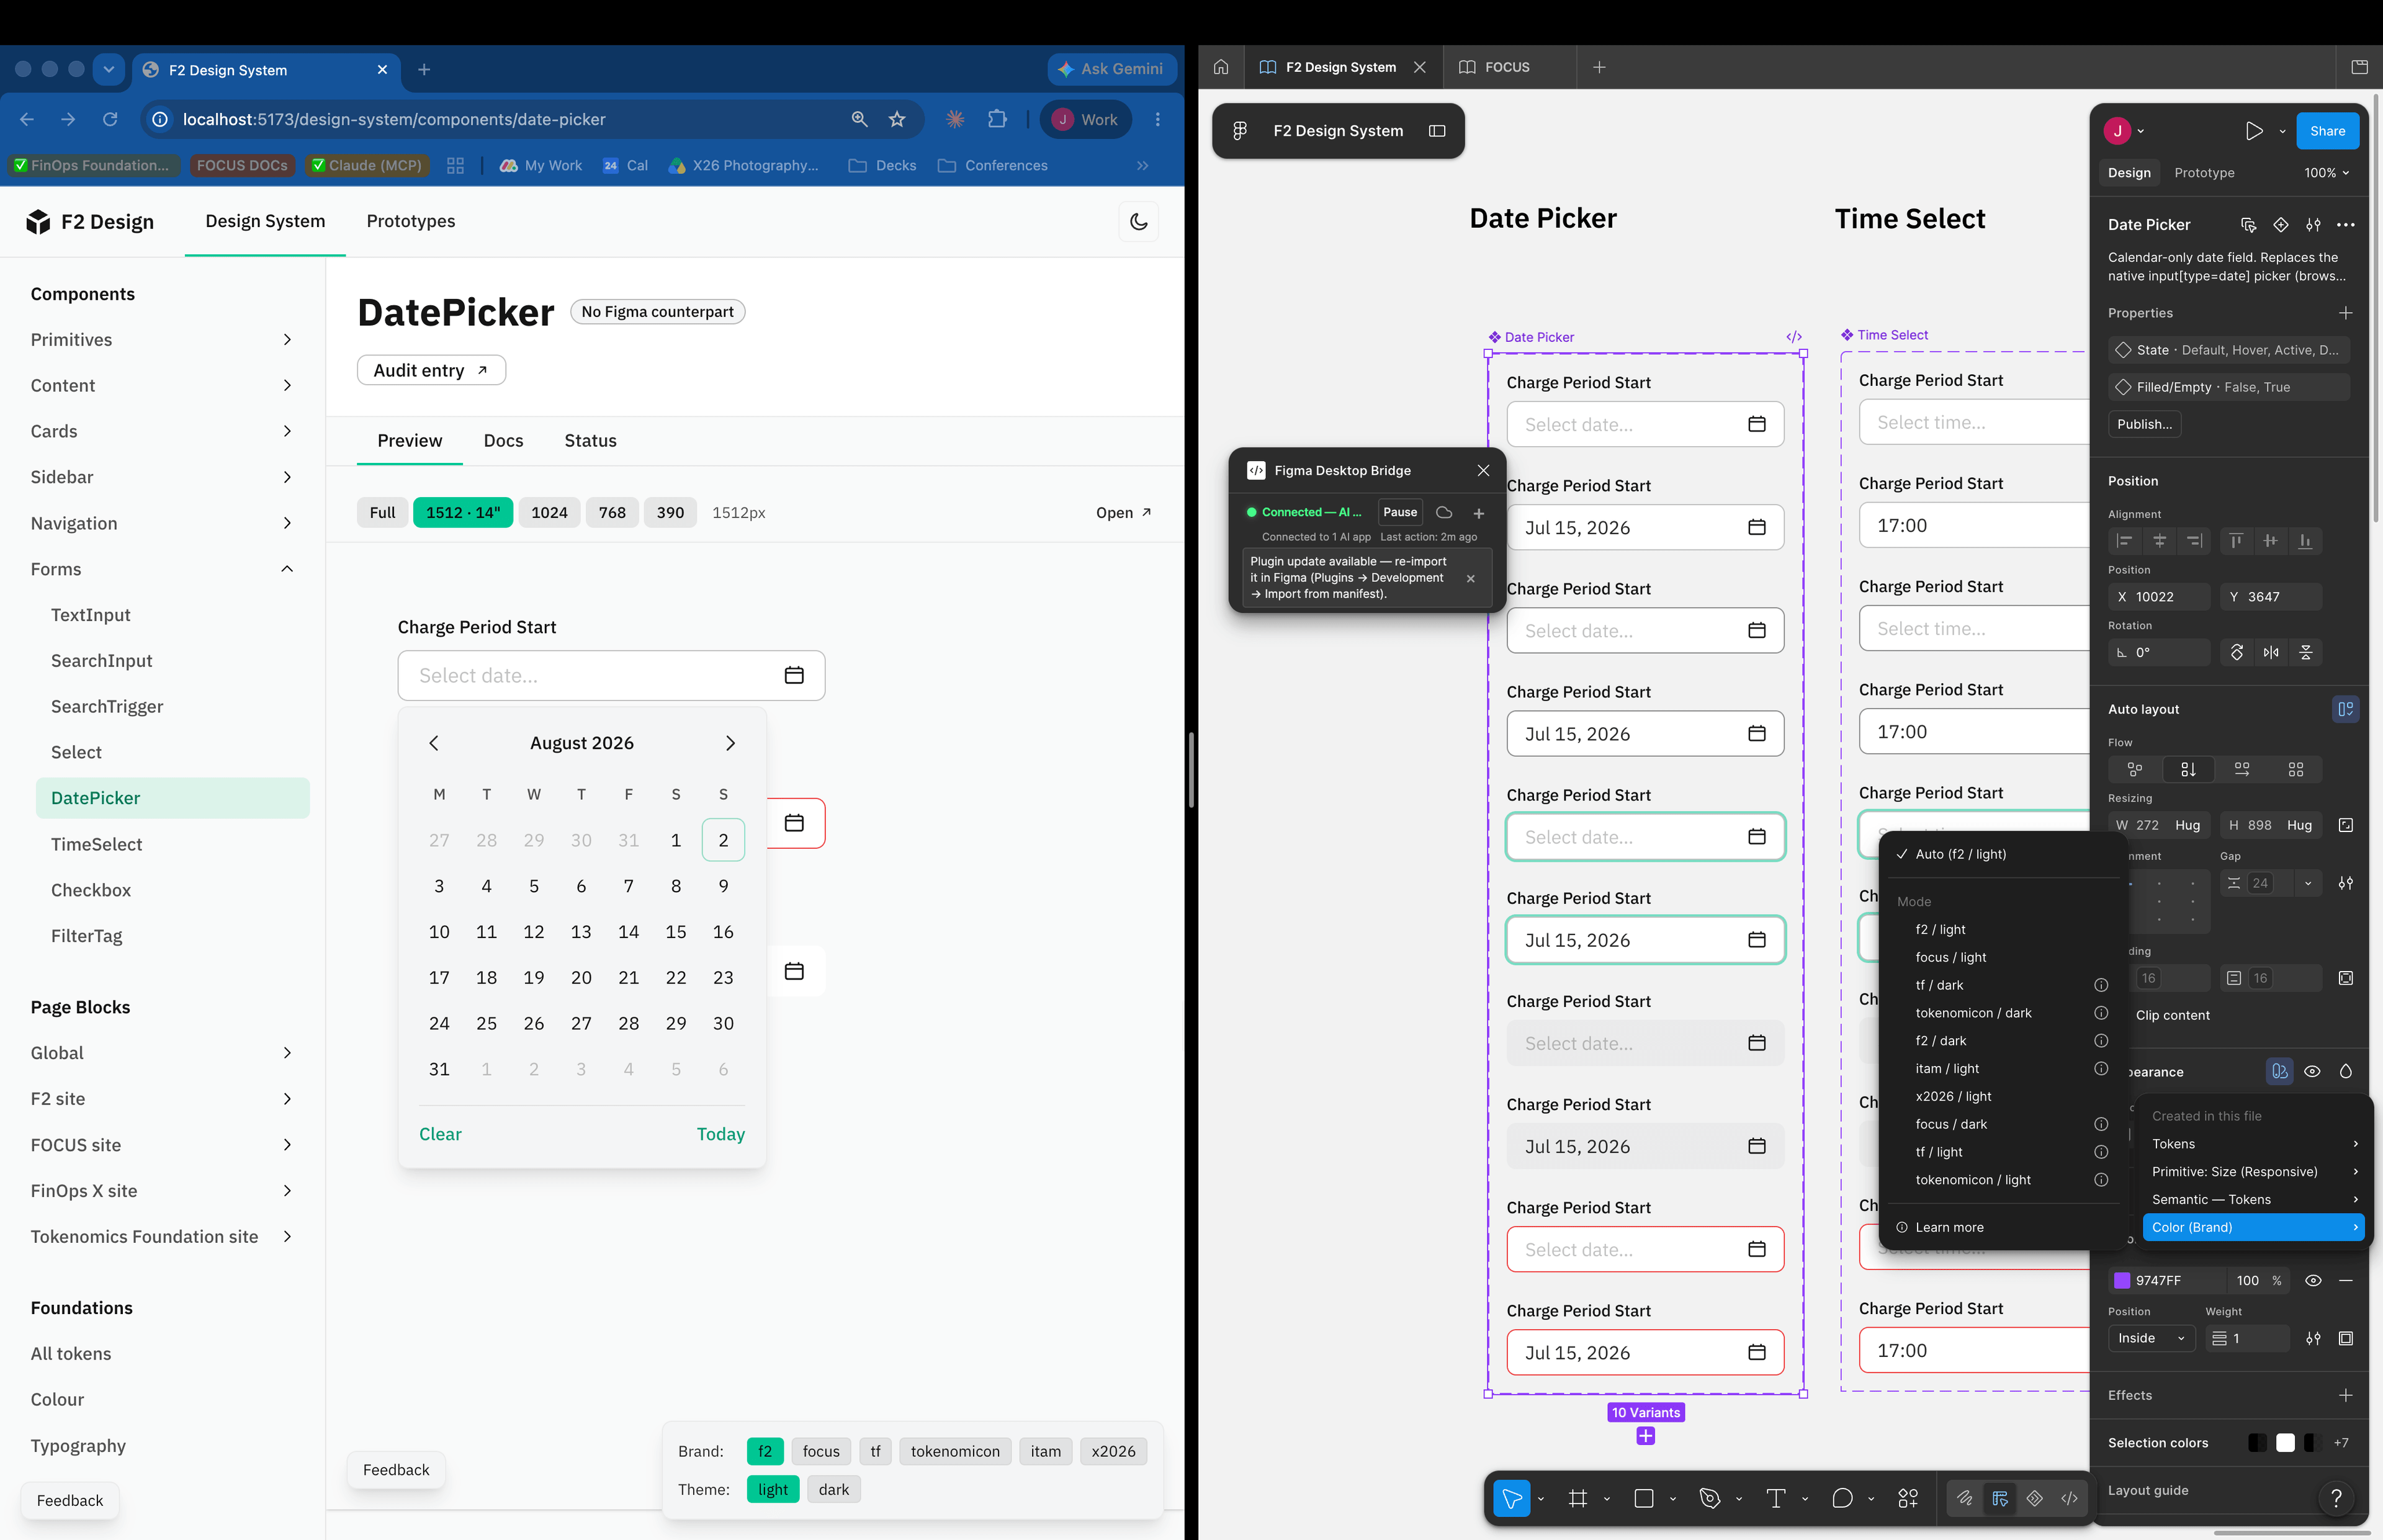Click the Pause button in Figma Desktop Bridge
The image size is (2383, 1540).
tap(1400, 512)
